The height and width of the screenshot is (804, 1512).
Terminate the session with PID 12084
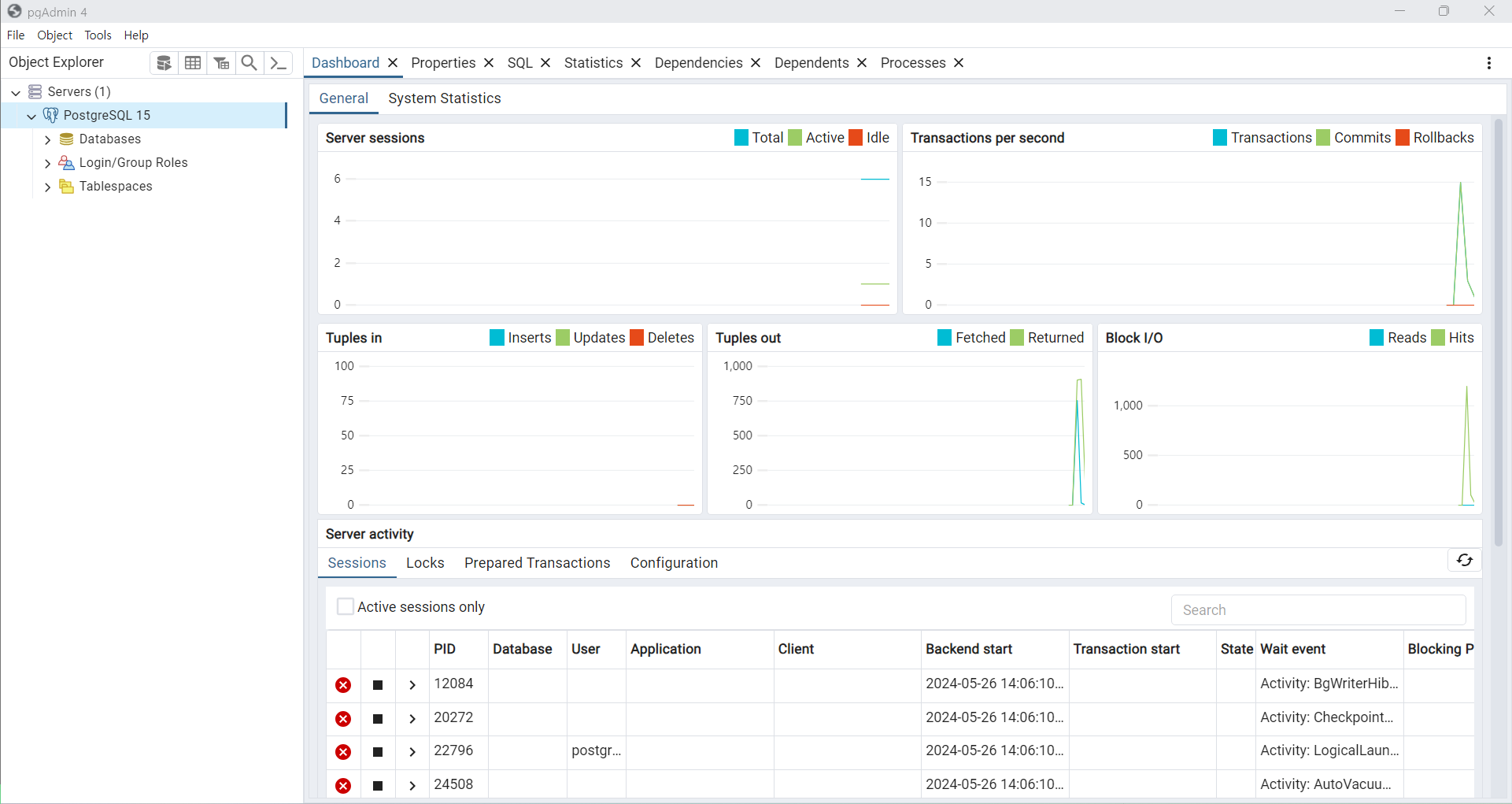pos(343,685)
